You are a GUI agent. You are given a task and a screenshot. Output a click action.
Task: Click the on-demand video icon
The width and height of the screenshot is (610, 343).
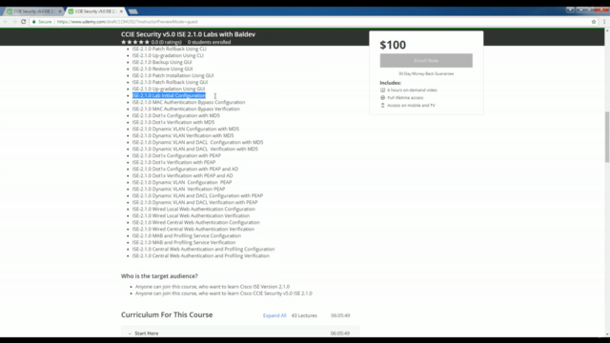click(x=382, y=90)
